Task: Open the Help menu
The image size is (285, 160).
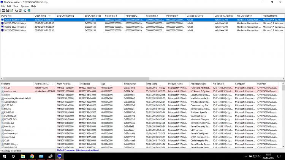Action: (x=33, y=6)
